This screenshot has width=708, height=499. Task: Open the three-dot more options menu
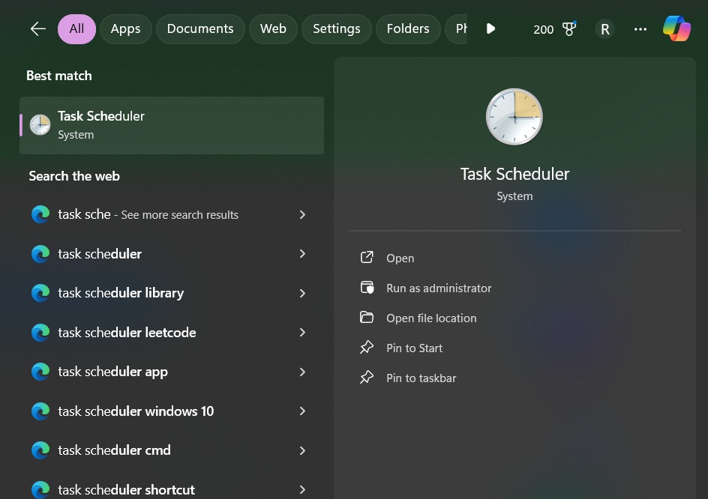click(x=640, y=29)
